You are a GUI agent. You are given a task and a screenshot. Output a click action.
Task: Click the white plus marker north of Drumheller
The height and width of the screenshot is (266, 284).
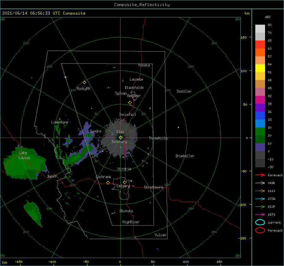click(178, 127)
